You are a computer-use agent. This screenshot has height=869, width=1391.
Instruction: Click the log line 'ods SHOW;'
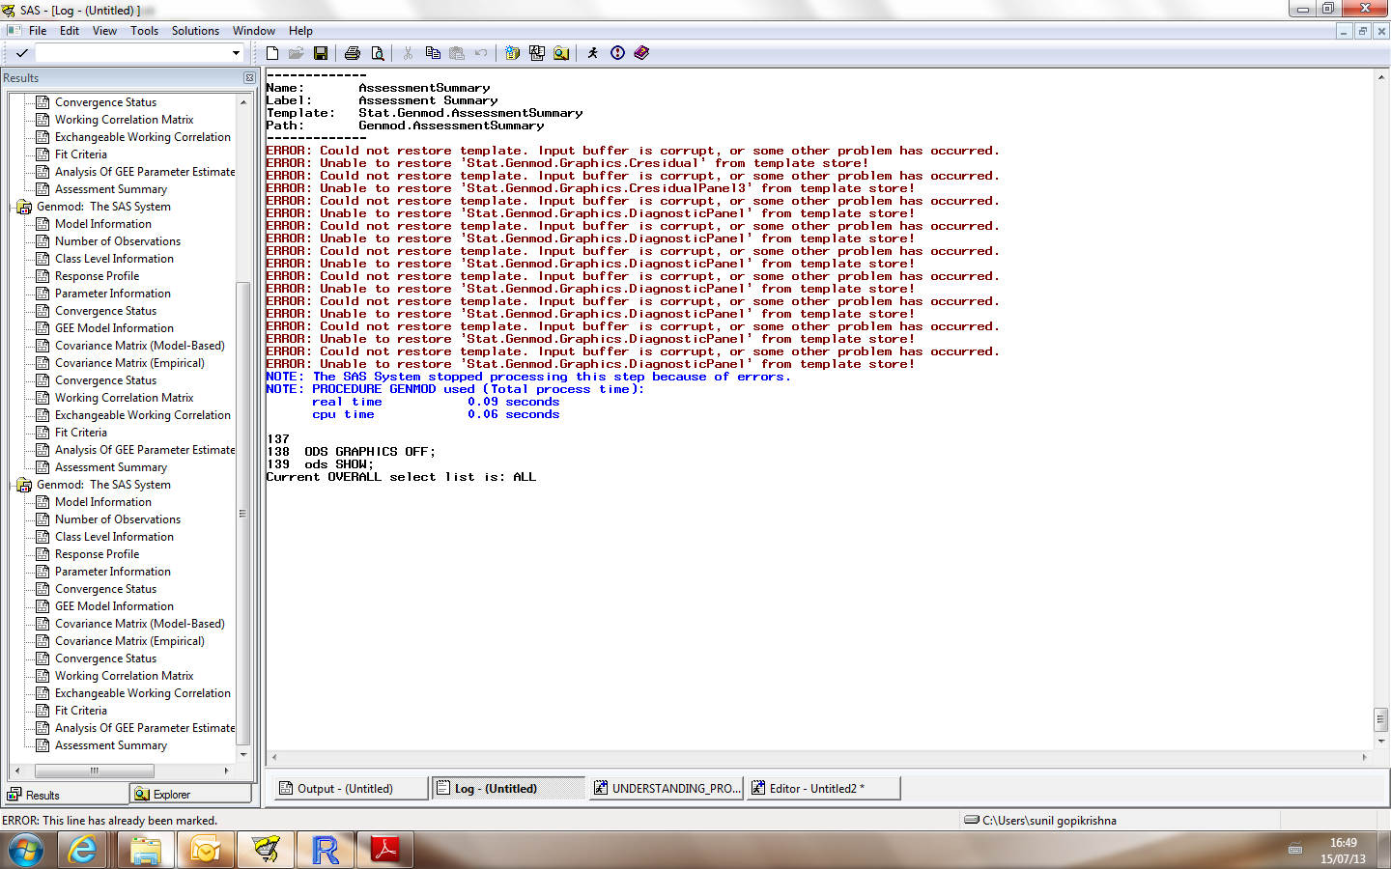pyautogui.click(x=339, y=464)
